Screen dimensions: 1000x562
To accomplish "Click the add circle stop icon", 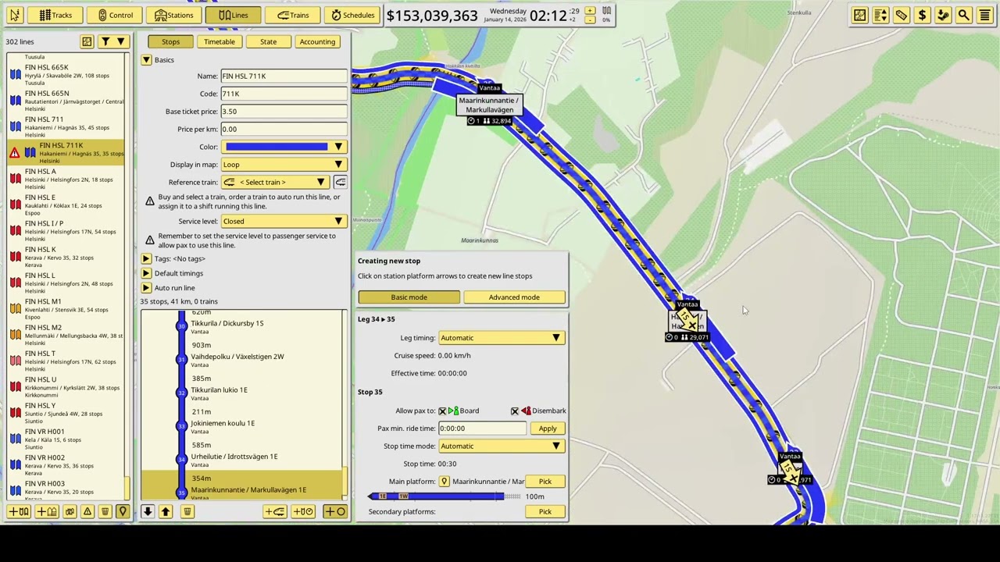I will [x=334, y=511].
